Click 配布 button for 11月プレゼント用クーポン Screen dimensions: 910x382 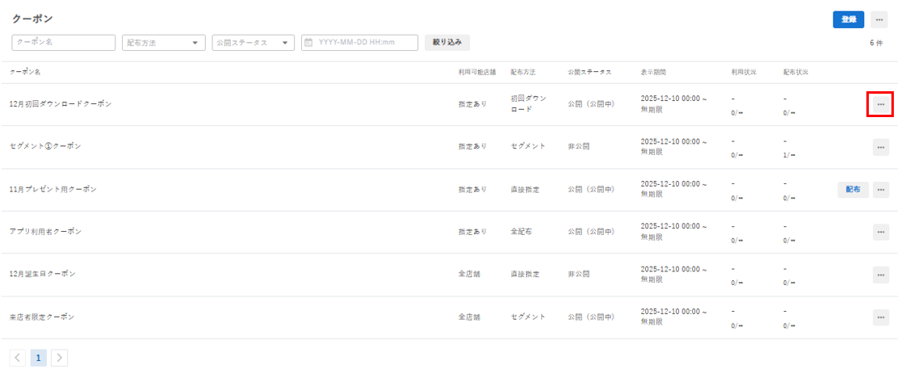tap(853, 190)
